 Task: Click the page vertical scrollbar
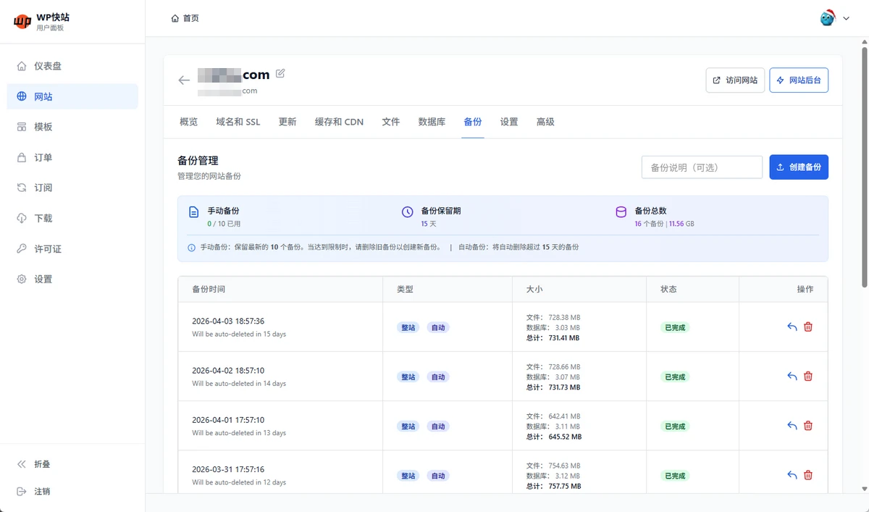[x=864, y=167]
